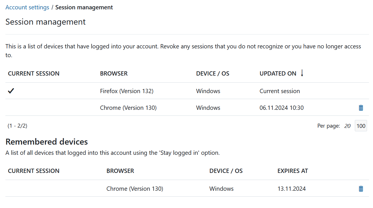Sort sessions by DEVICE / OS
373x208 pixels.
tap(213, 73)
